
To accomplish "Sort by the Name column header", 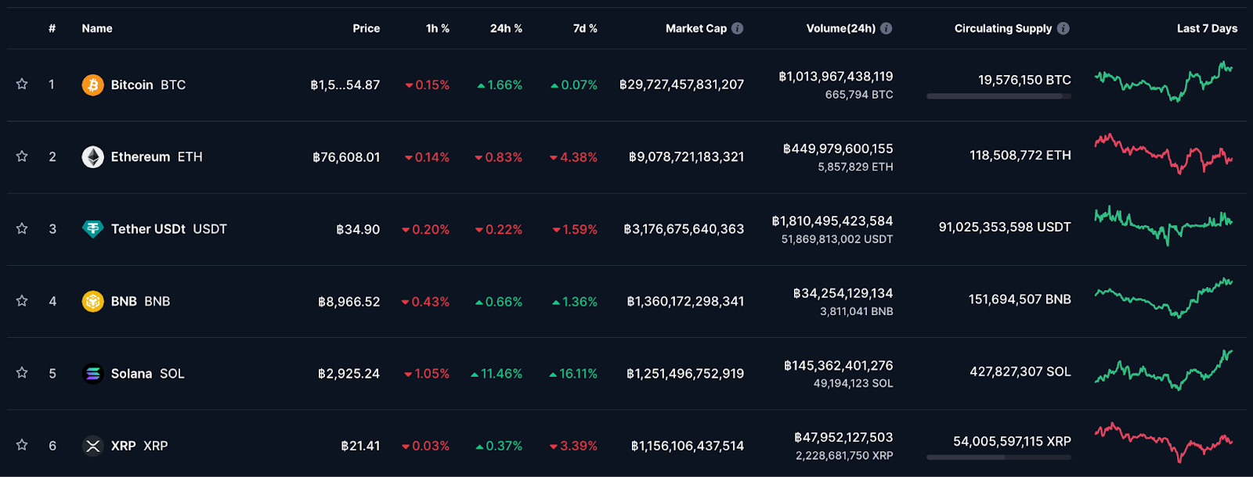I will [x=97, y=28].
